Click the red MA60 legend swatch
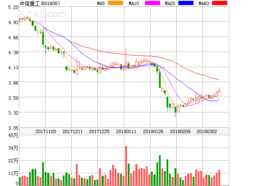Viewport: 253px width, 186px height. click(x=220, y=3)
